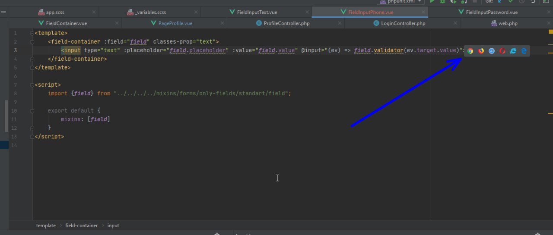Click 'input' breadcrumb item
553x235 pixels.
[113, 226]
